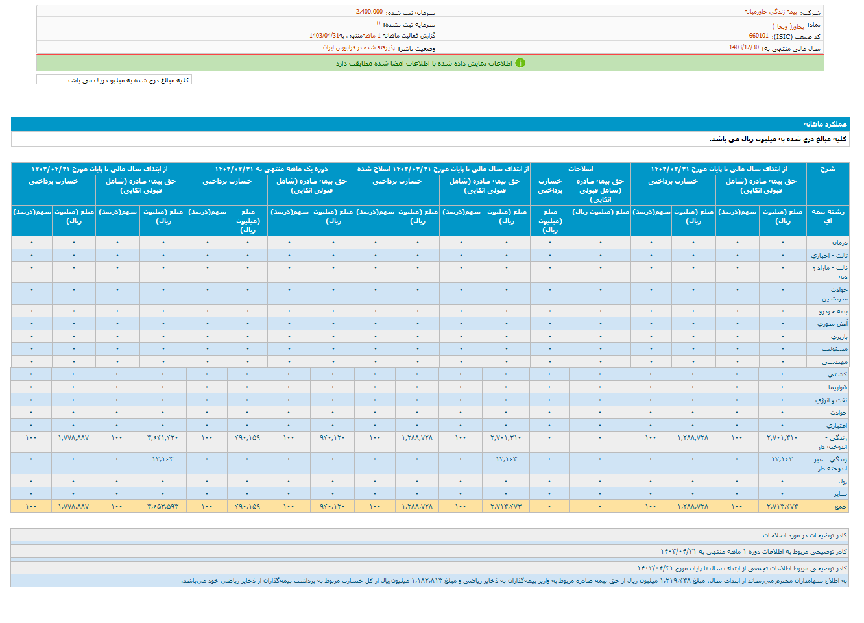Screen dimensions: 864x623
Task: Select the درمان row label
Action: tap(839, 243)
